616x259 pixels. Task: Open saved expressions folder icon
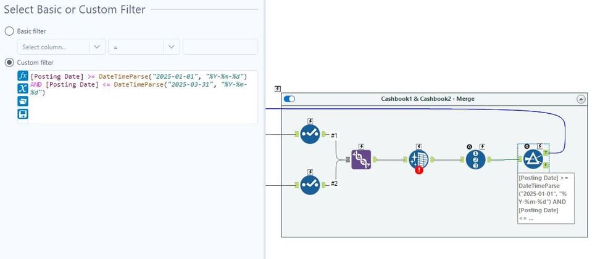23,102
